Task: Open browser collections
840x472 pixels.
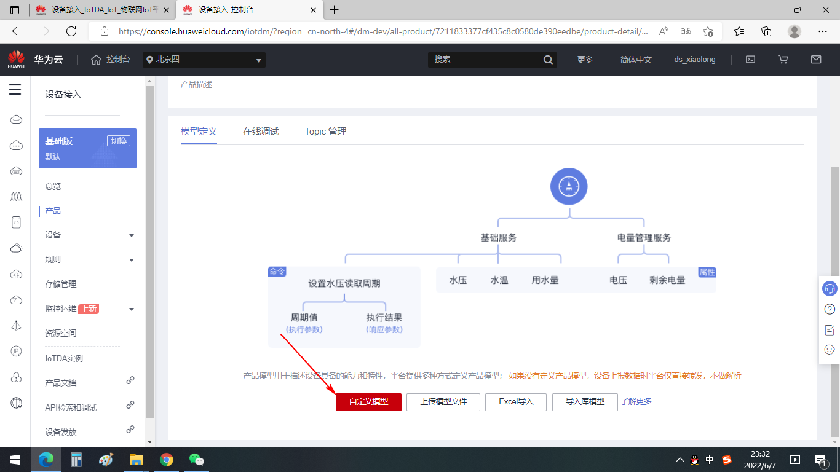Action: [766, 31]
